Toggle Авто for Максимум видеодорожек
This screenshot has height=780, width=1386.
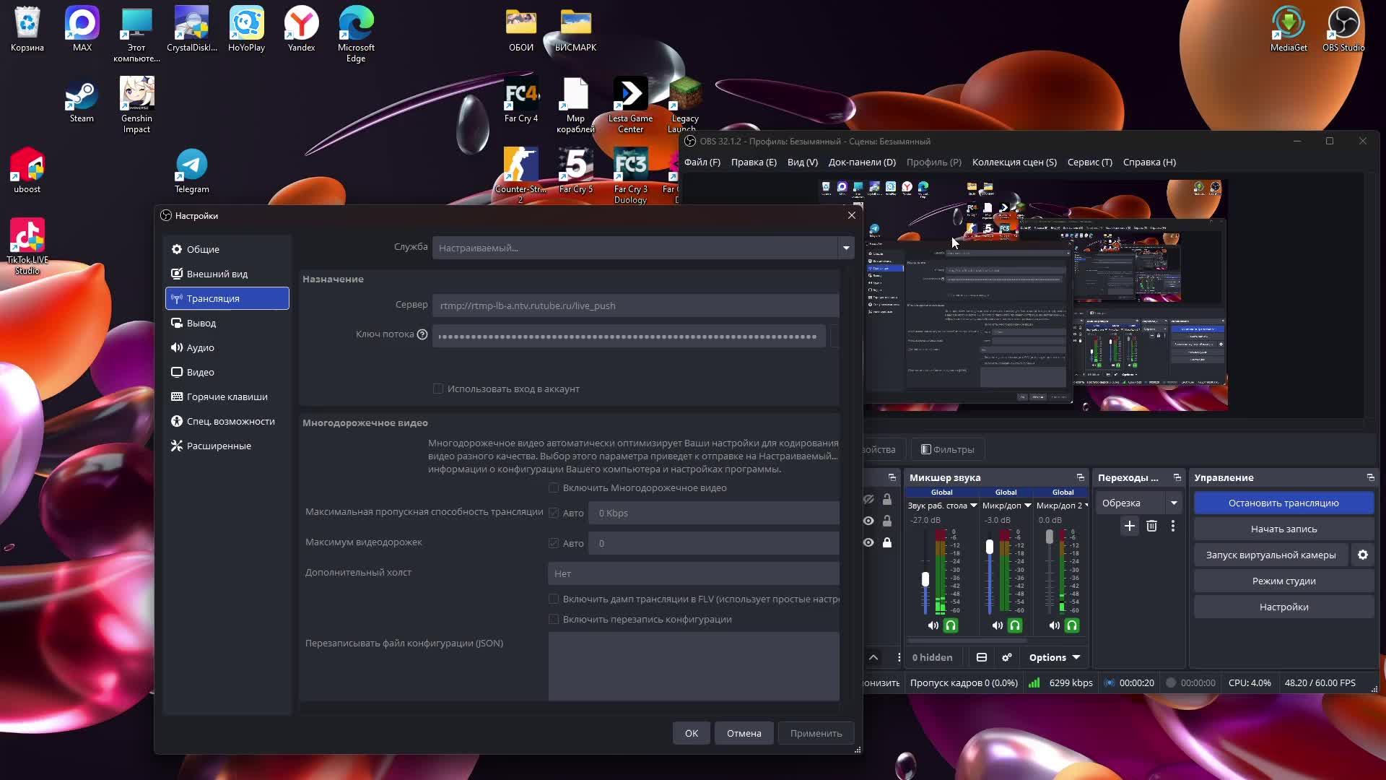coord(554,543)
